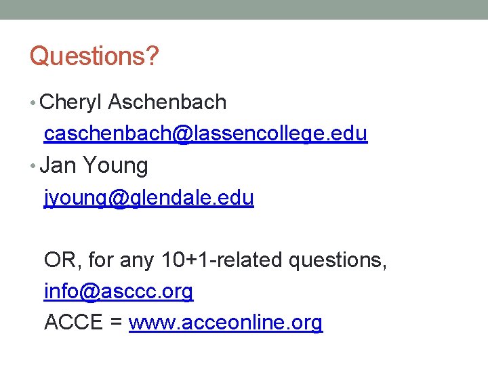Click the "Questions?" slide title
This screenshot has width=488, height=366.
coord(94,57)
